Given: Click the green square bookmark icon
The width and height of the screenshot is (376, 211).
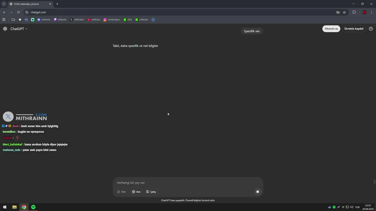Looking at the screenshot, I should (33, 20).
